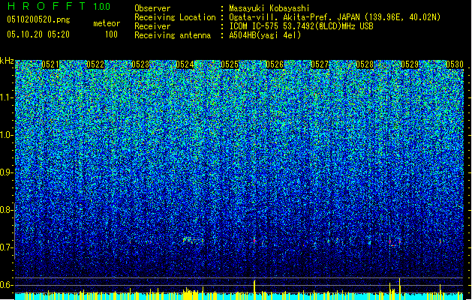Screen dimensions: 472x300
Task: Click the 0527 time marker
Action: pyautogui.click(x=320, y=64)
